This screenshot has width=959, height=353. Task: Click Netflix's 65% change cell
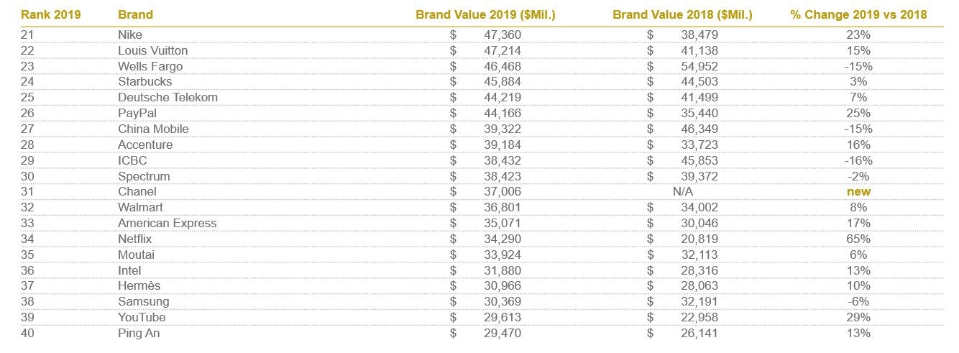coord(858,239)
